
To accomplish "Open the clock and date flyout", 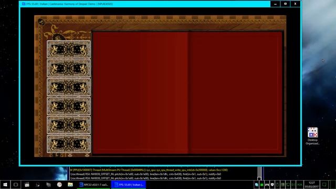I will (x=312, y=185).
